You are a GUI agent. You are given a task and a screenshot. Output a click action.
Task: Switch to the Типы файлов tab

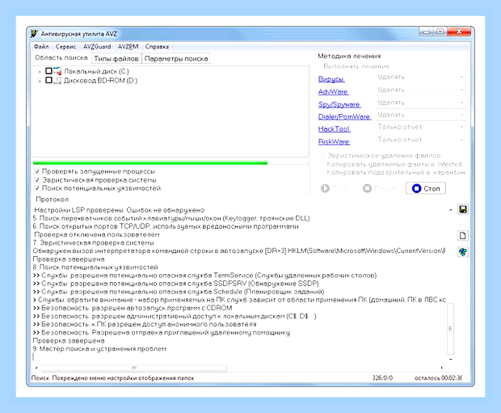click(x=116, y=58)
